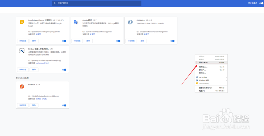Remove Google Keep with 删除 button
The width and height of the screenshot is (264, 136).
pyautogui.click(x=34, y=41)
